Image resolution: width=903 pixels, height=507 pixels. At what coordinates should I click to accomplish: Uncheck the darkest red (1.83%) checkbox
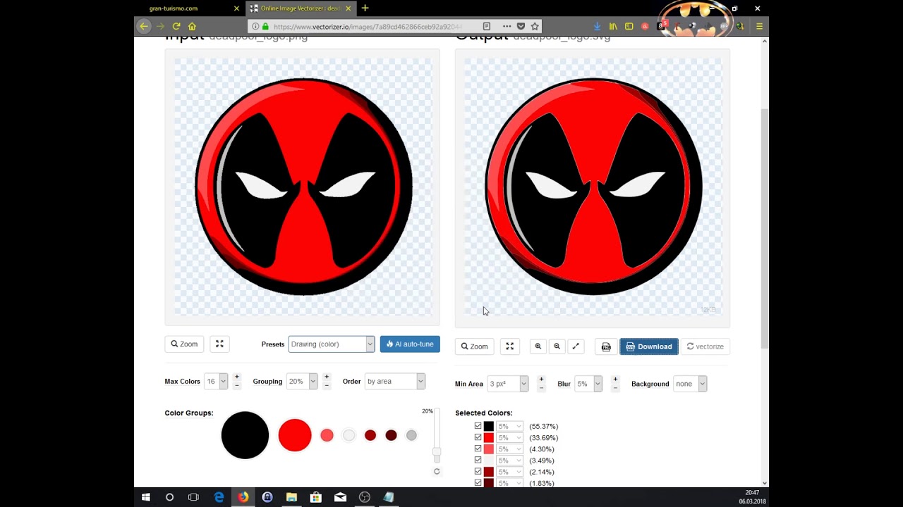(478, 482)
